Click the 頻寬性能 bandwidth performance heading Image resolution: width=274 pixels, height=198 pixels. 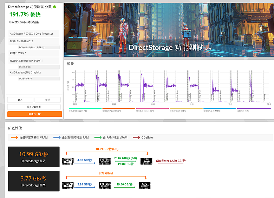point(15,128)
